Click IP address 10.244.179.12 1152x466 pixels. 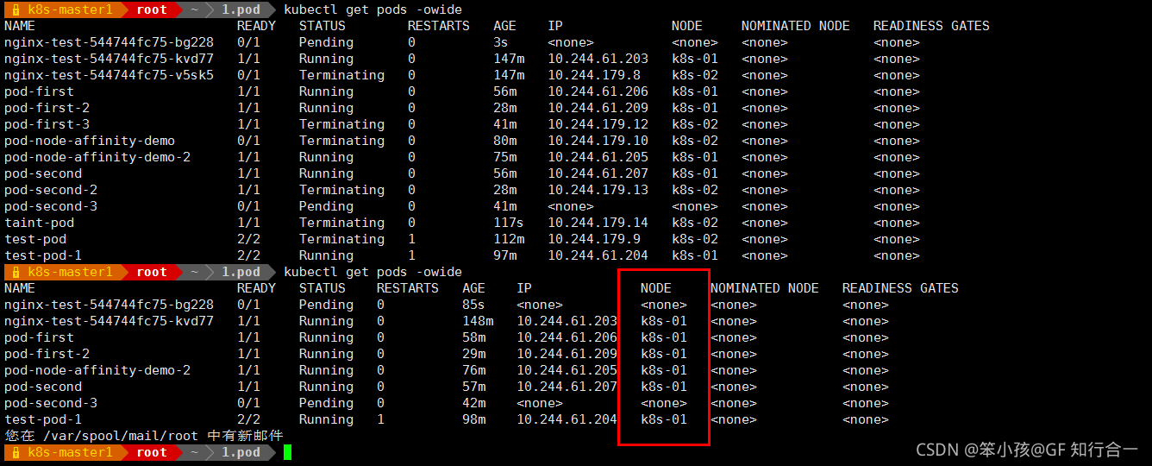click(x=598, y=124)
